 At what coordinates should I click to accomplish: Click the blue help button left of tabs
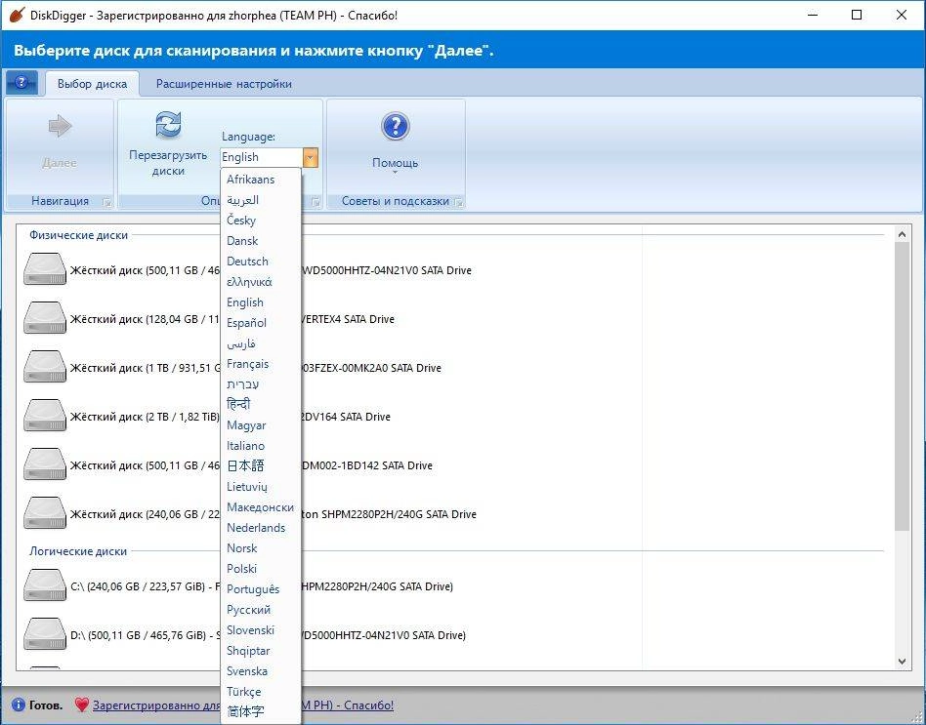coord(21,83)
